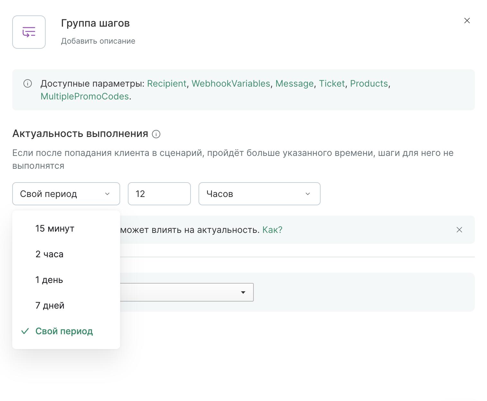The height and width of the screenshot is (401, 487).
Task: Close the step group panel
Action: tap(467, 21)
